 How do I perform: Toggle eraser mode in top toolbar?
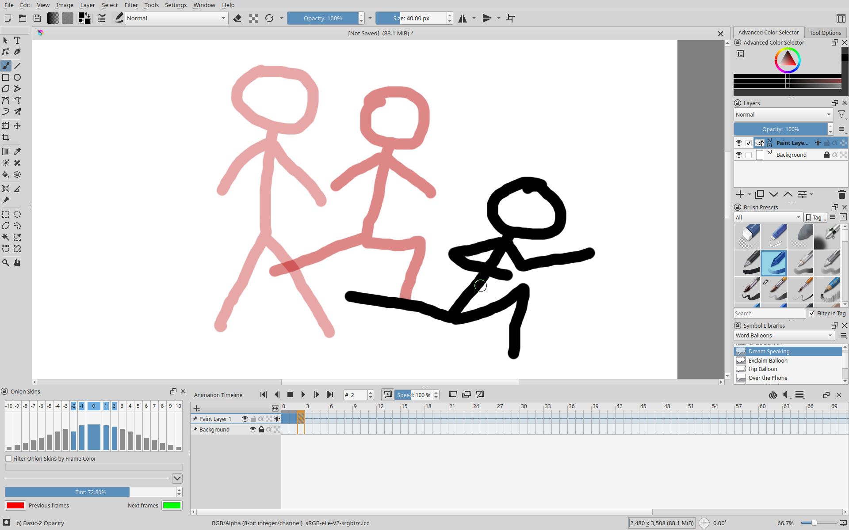tap(237, 18)
